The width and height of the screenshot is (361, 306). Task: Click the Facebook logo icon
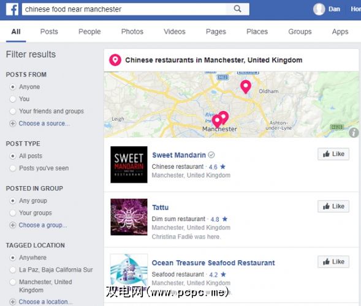12,9
